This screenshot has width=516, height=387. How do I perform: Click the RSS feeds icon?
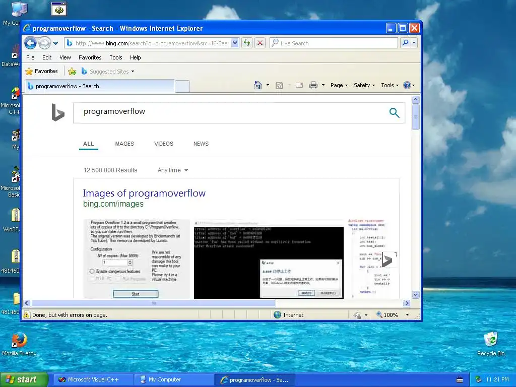(x=279, y=86)
